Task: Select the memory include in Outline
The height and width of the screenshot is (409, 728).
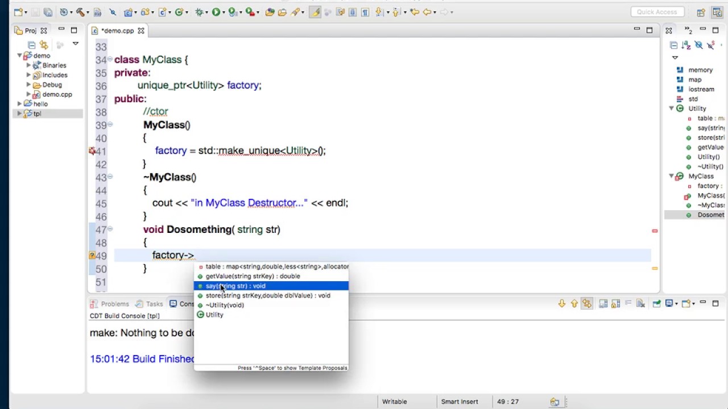Action: (x=700, y=70)
